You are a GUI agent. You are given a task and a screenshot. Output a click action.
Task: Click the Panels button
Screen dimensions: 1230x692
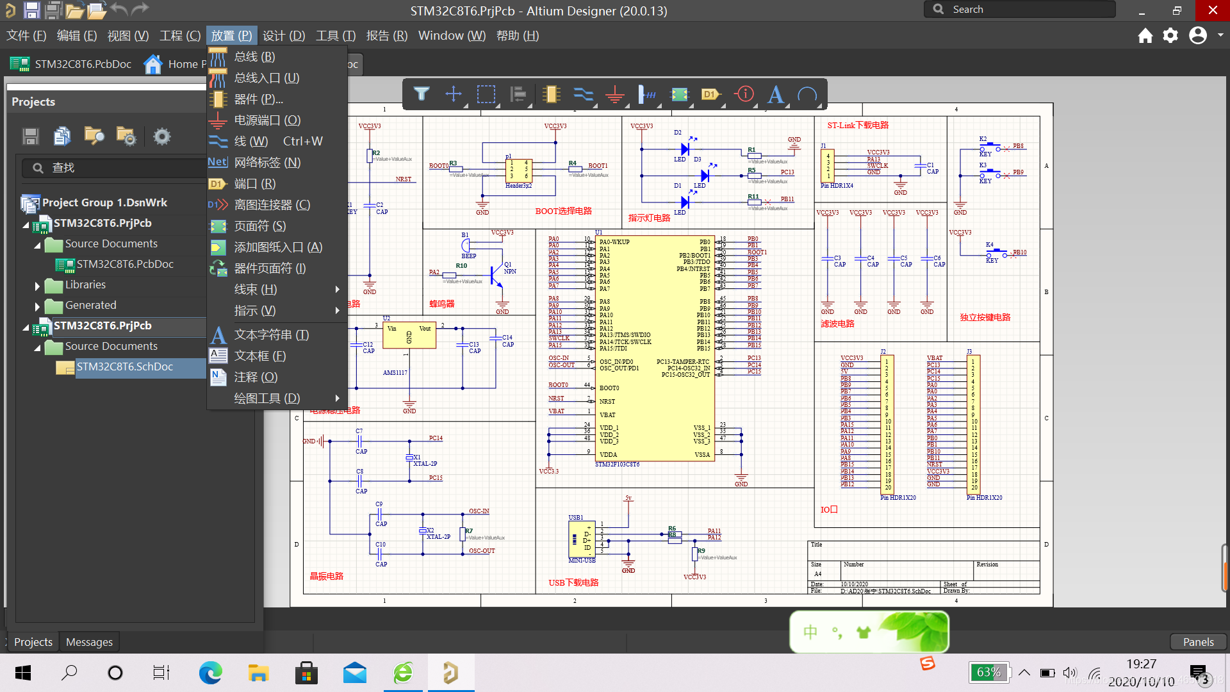point(1198,642)
